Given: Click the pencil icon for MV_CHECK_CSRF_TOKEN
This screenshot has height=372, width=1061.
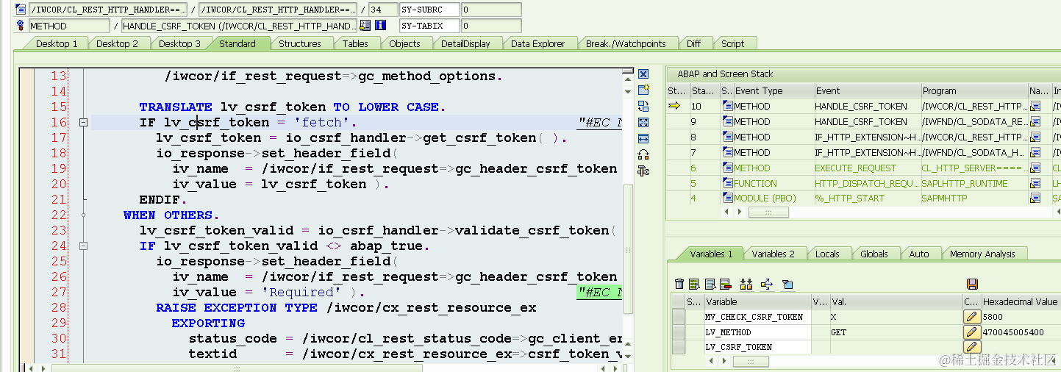Looking at the screenshot, I should coord(972,317).
